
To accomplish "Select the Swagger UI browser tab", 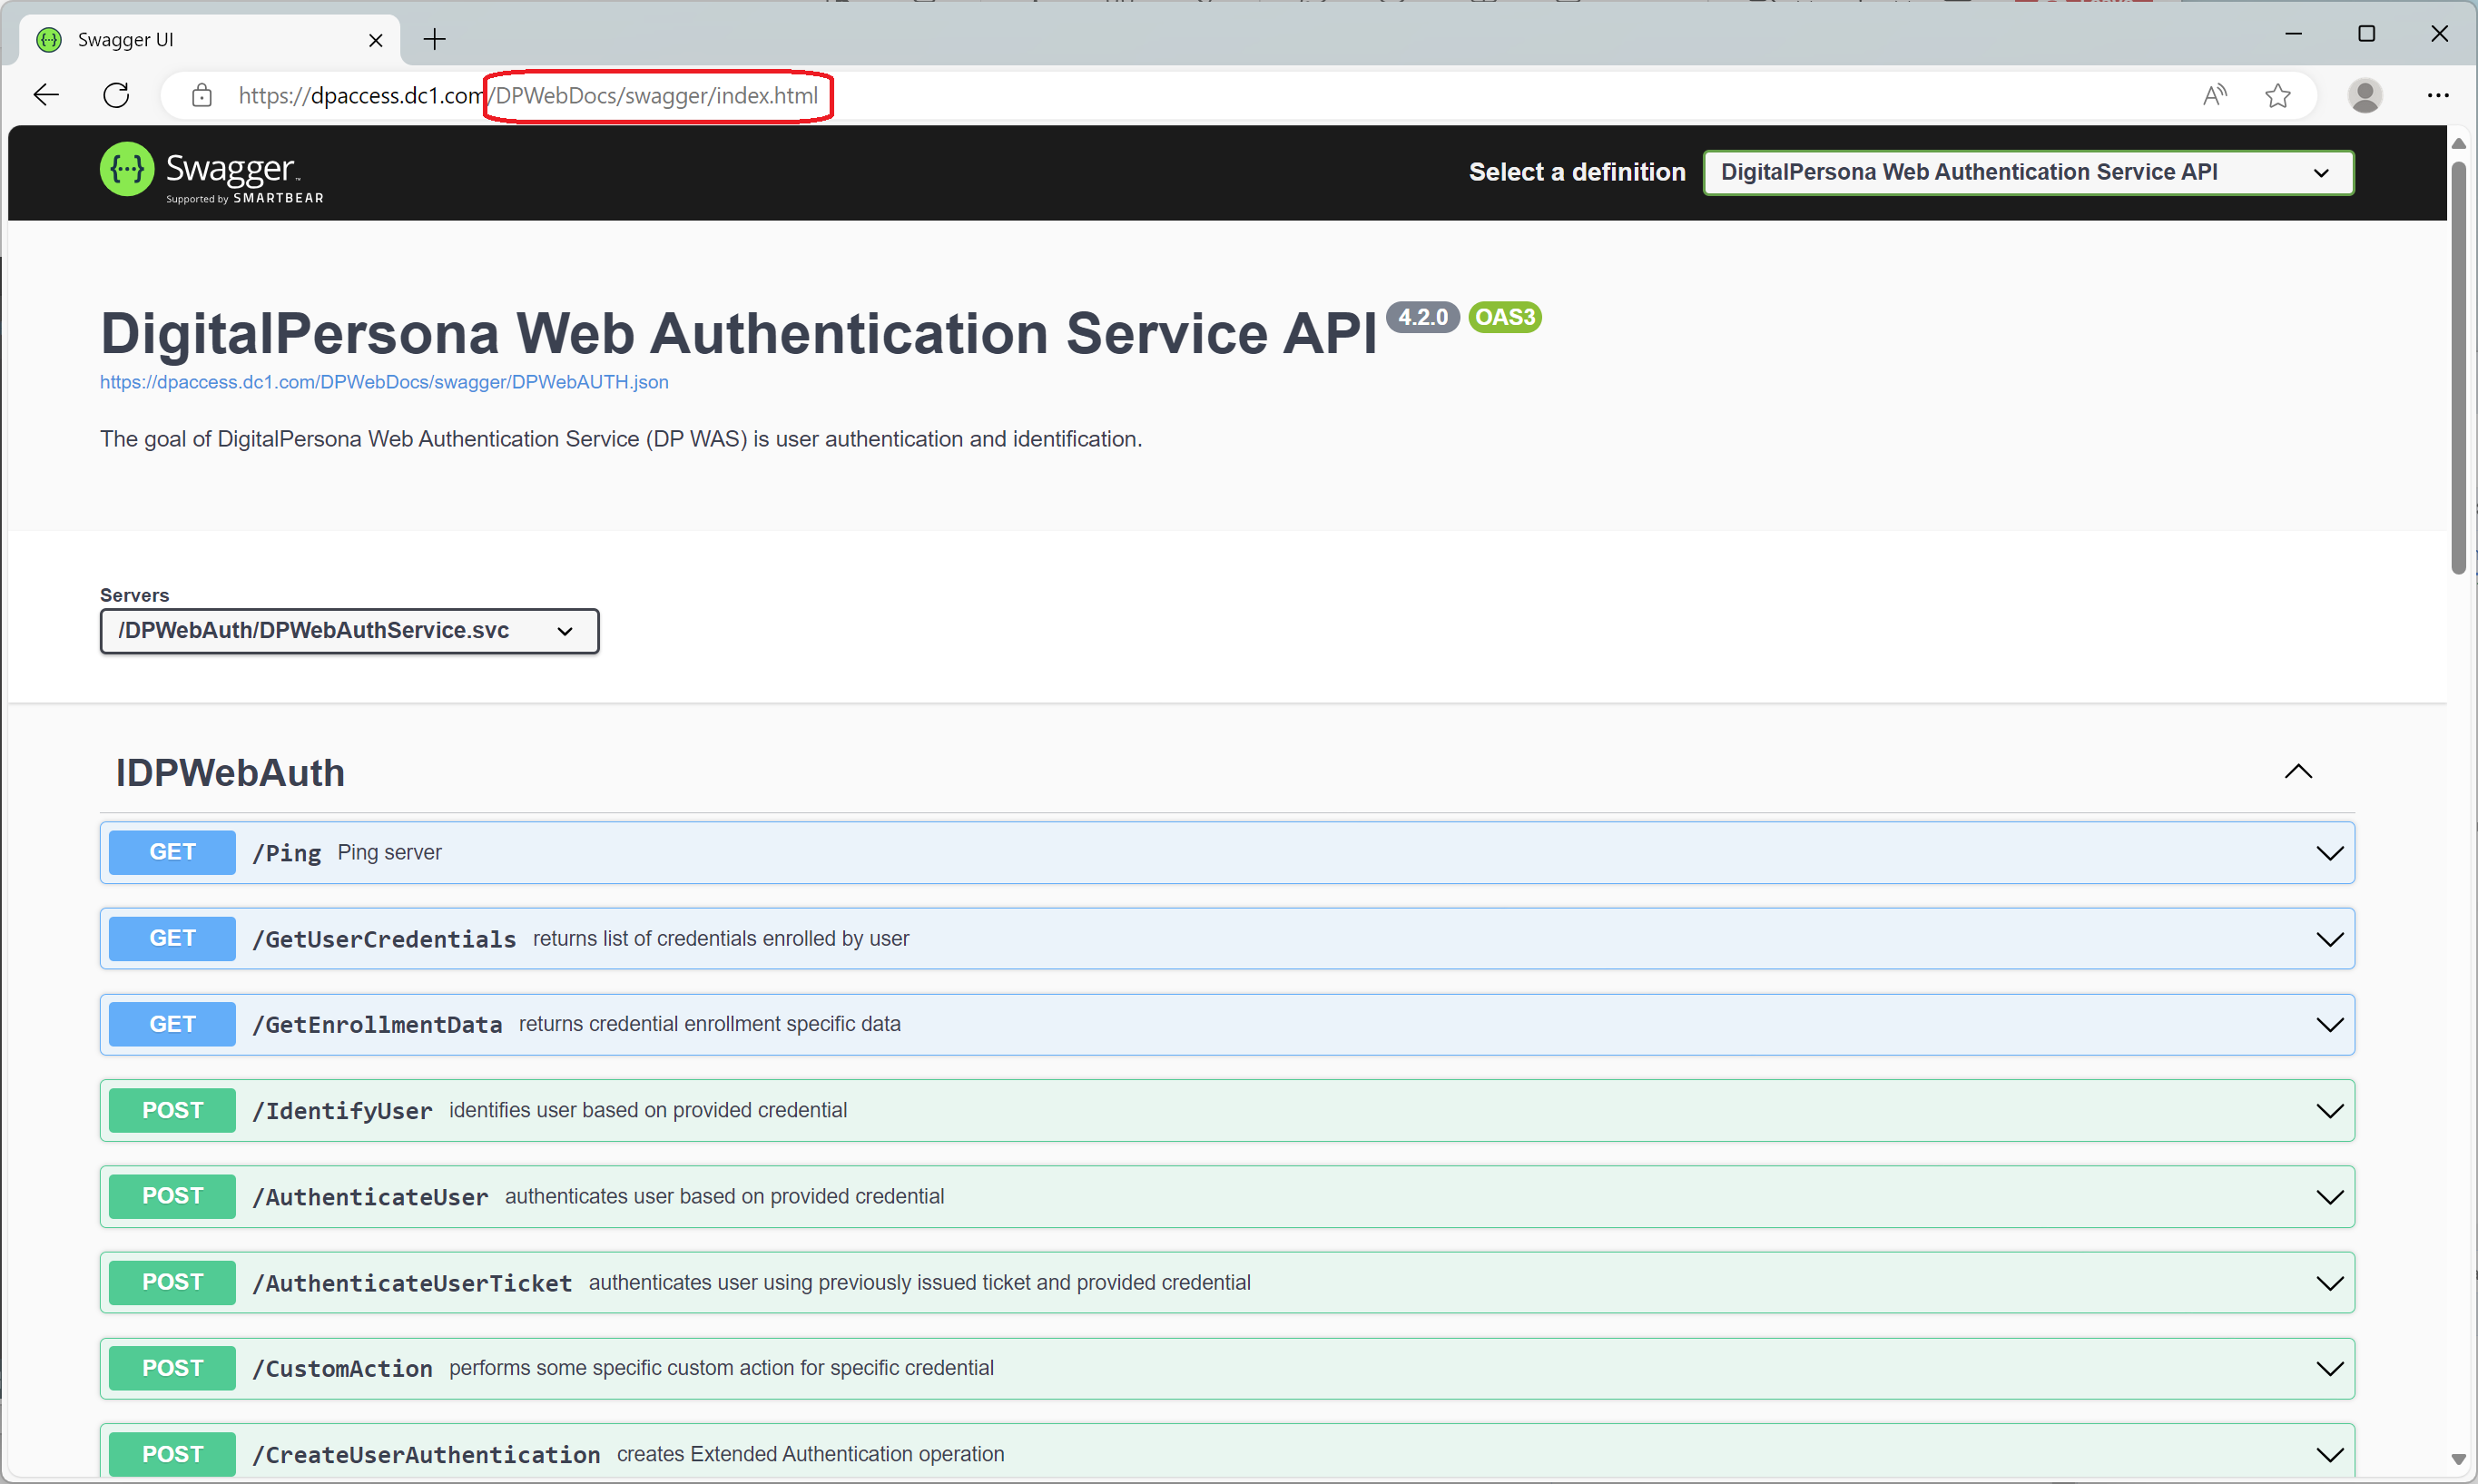I will 210,40.
